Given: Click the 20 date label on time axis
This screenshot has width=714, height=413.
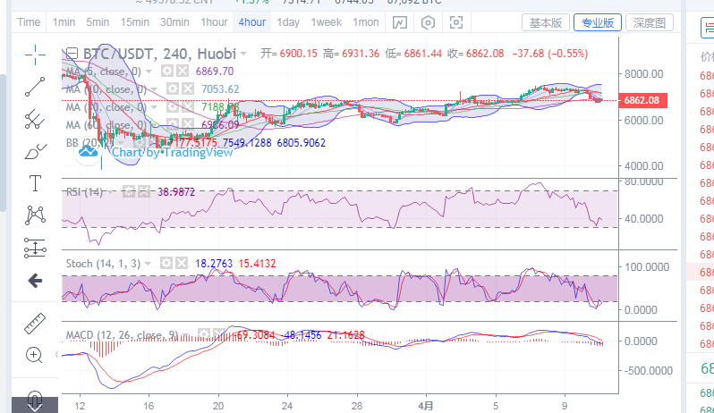Looking at the screenshot, I should coord(218,406).
